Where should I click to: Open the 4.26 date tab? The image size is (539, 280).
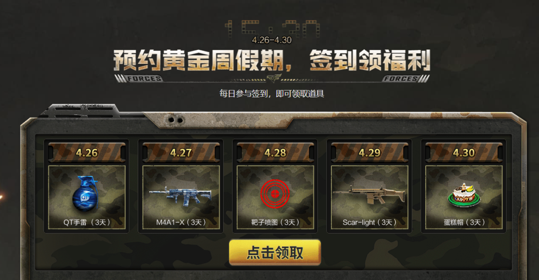click(x=87, y=152)
